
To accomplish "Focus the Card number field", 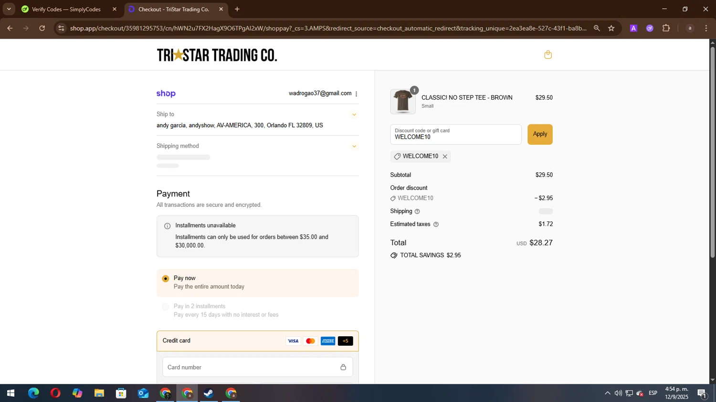I will (258, 367).
